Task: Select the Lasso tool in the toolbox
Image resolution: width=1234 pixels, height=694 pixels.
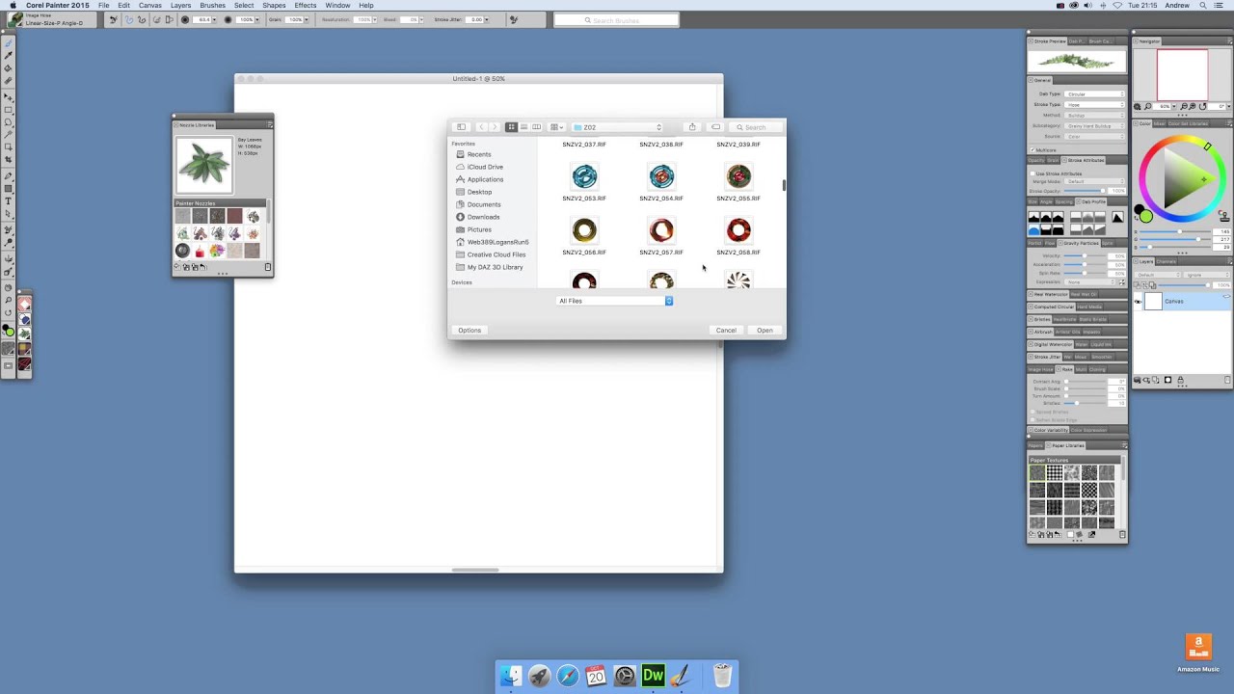Action: [x=9, y=121]
